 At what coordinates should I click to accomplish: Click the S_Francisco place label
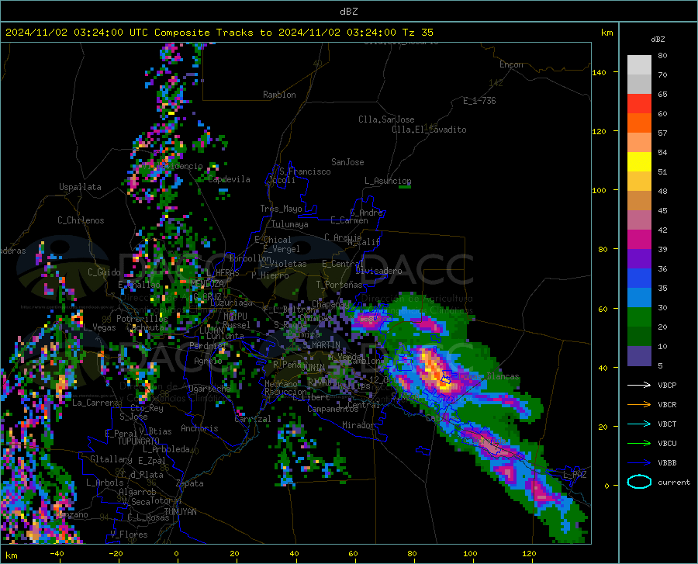(306, 171)
